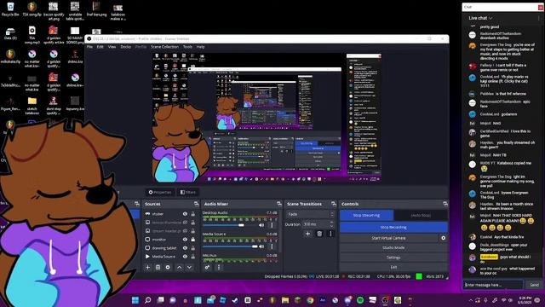Mute Desktop Audio speaker icon
The width and height of the screenshot is (545, 307).
(x=261, y=225)
